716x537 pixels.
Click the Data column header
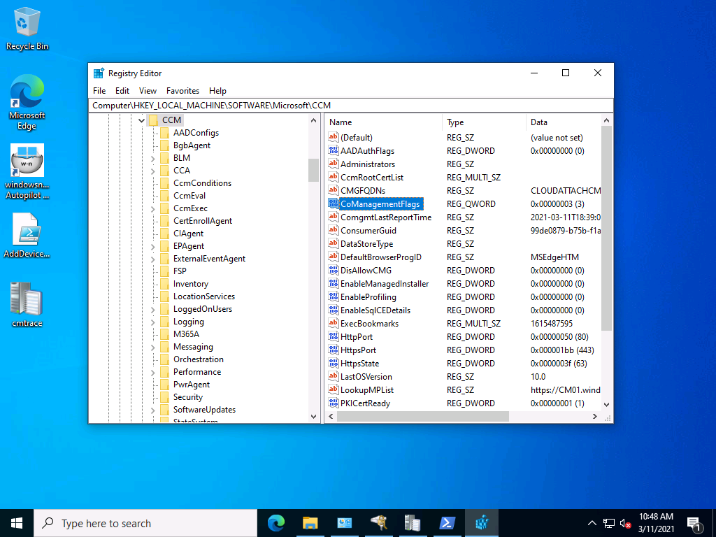[x=564, y=122]
